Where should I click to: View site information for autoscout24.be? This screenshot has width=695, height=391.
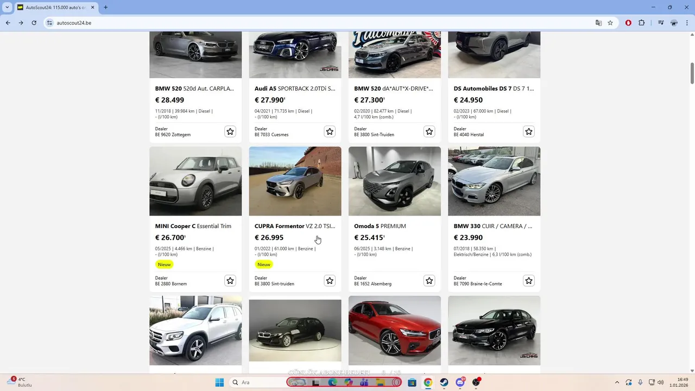point(49,23)
